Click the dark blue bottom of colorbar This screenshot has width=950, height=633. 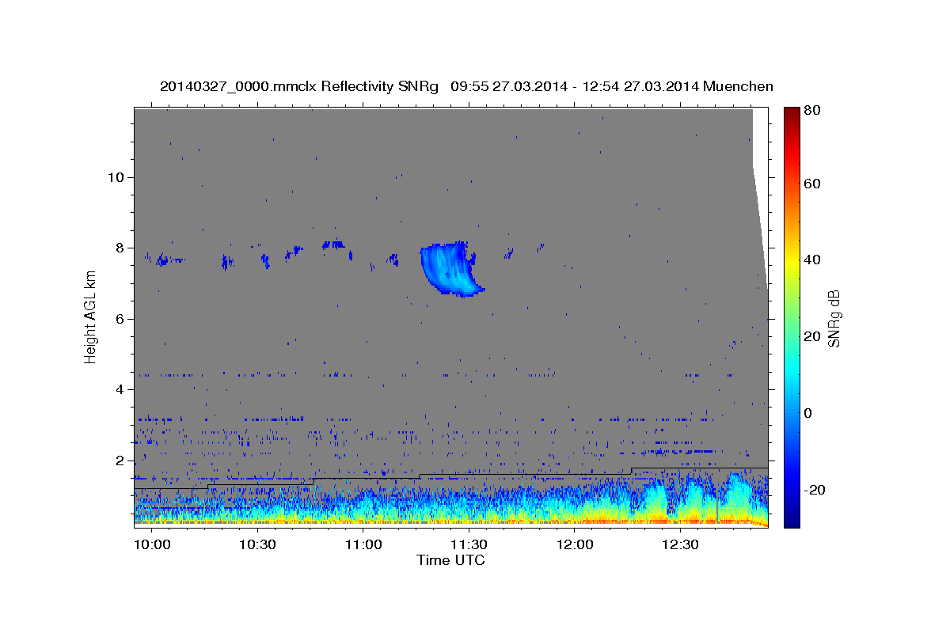[791, 521]
